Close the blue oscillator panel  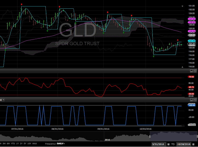coord(195,100)
